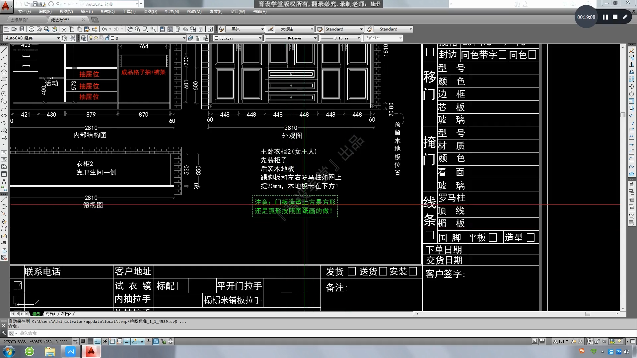Activate the Pan hand tool
This screenshot has width=637, height=358.
(130, 29)
